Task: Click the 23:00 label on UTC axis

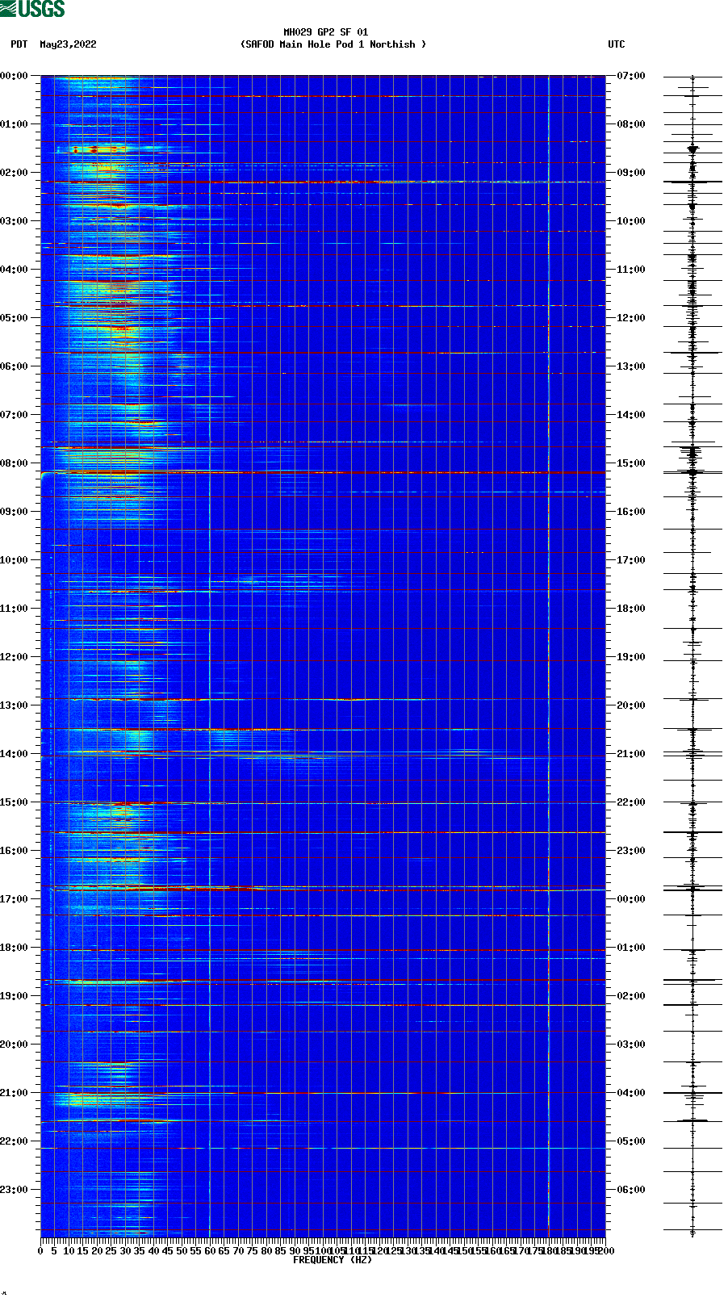Action: [x=631, y=851]
